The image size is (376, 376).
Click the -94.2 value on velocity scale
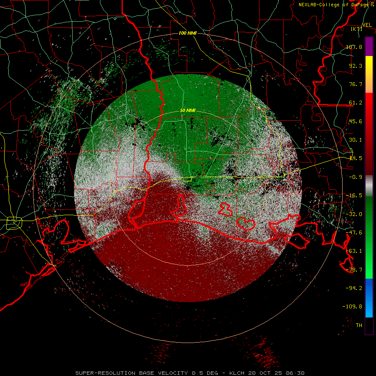[x=354, y=288]
